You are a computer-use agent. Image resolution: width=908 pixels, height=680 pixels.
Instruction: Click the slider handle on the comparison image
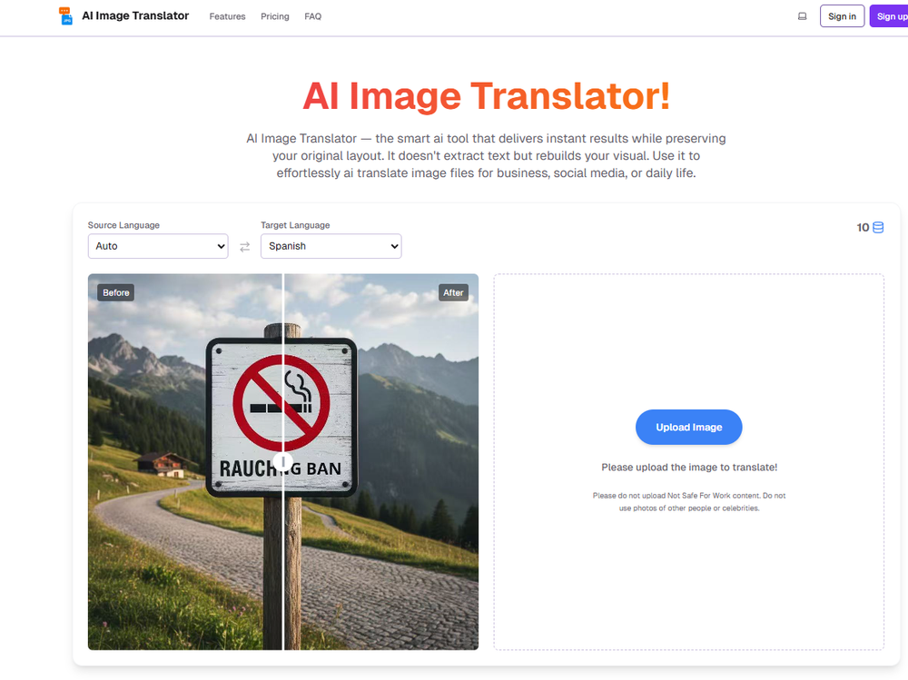(282, 461)
